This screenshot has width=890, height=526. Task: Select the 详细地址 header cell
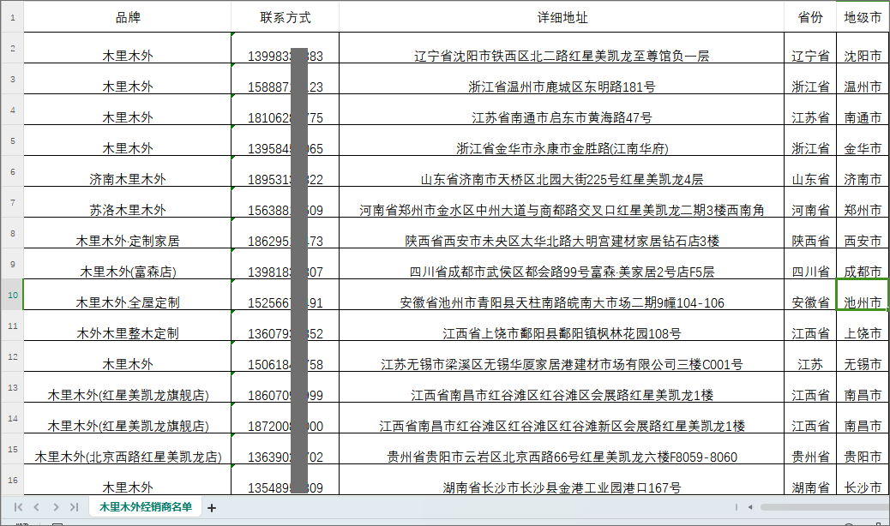(562, 17)
